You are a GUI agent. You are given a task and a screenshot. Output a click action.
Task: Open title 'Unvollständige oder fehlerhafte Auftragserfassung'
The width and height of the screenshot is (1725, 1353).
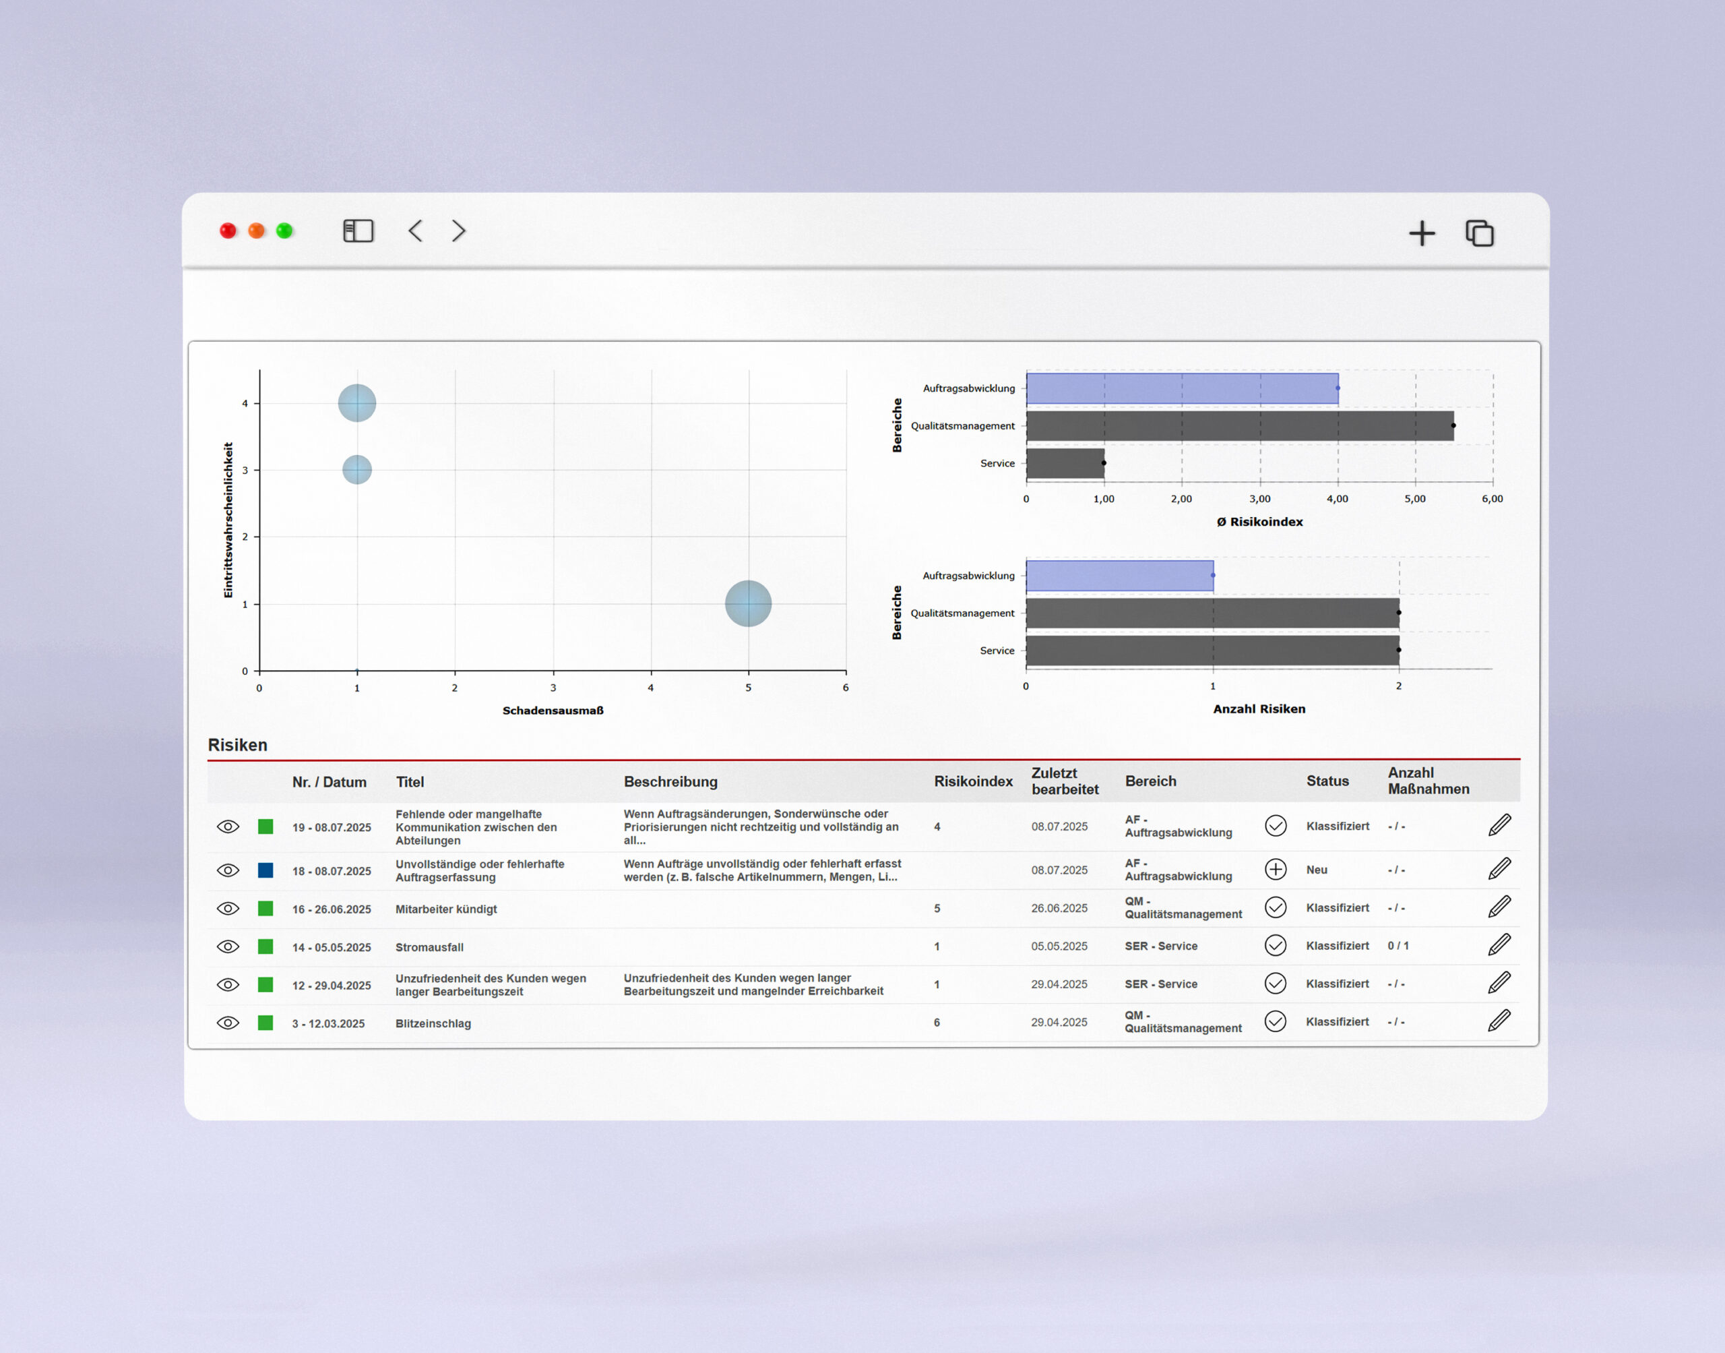point(480,870)
